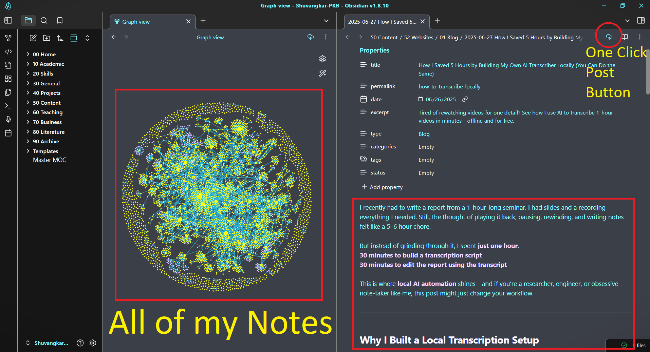Click the 50 Content breadcrumb
This screenshot has width=650, height=352.
coord(384,37)
